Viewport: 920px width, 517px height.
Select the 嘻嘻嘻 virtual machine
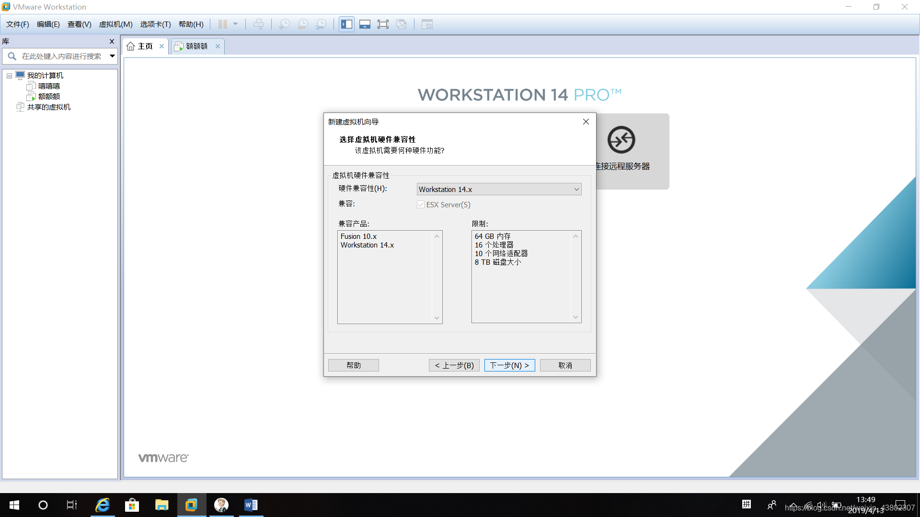pyautogui.click(x=49, y=86)
